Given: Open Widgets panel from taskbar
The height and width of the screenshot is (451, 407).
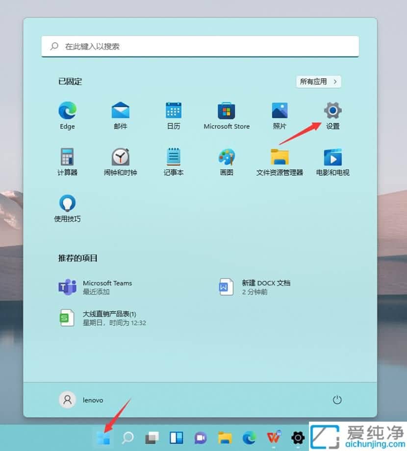Looking at the screenshot, I should (176, 438).
